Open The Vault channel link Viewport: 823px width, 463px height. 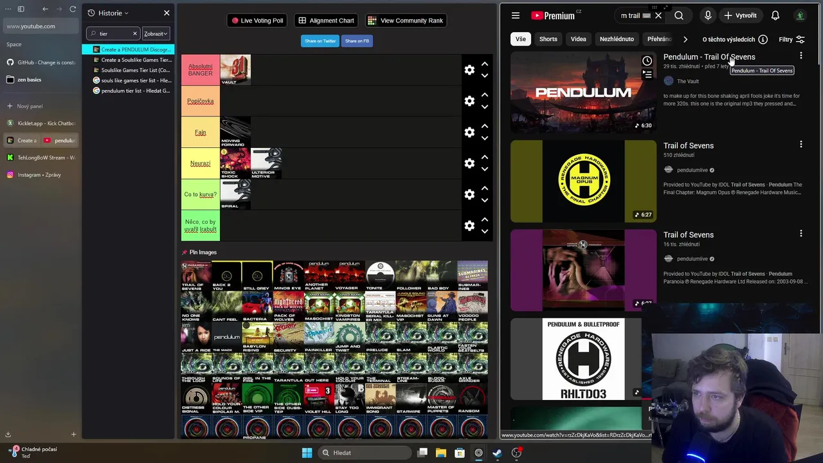pos(687,81)
